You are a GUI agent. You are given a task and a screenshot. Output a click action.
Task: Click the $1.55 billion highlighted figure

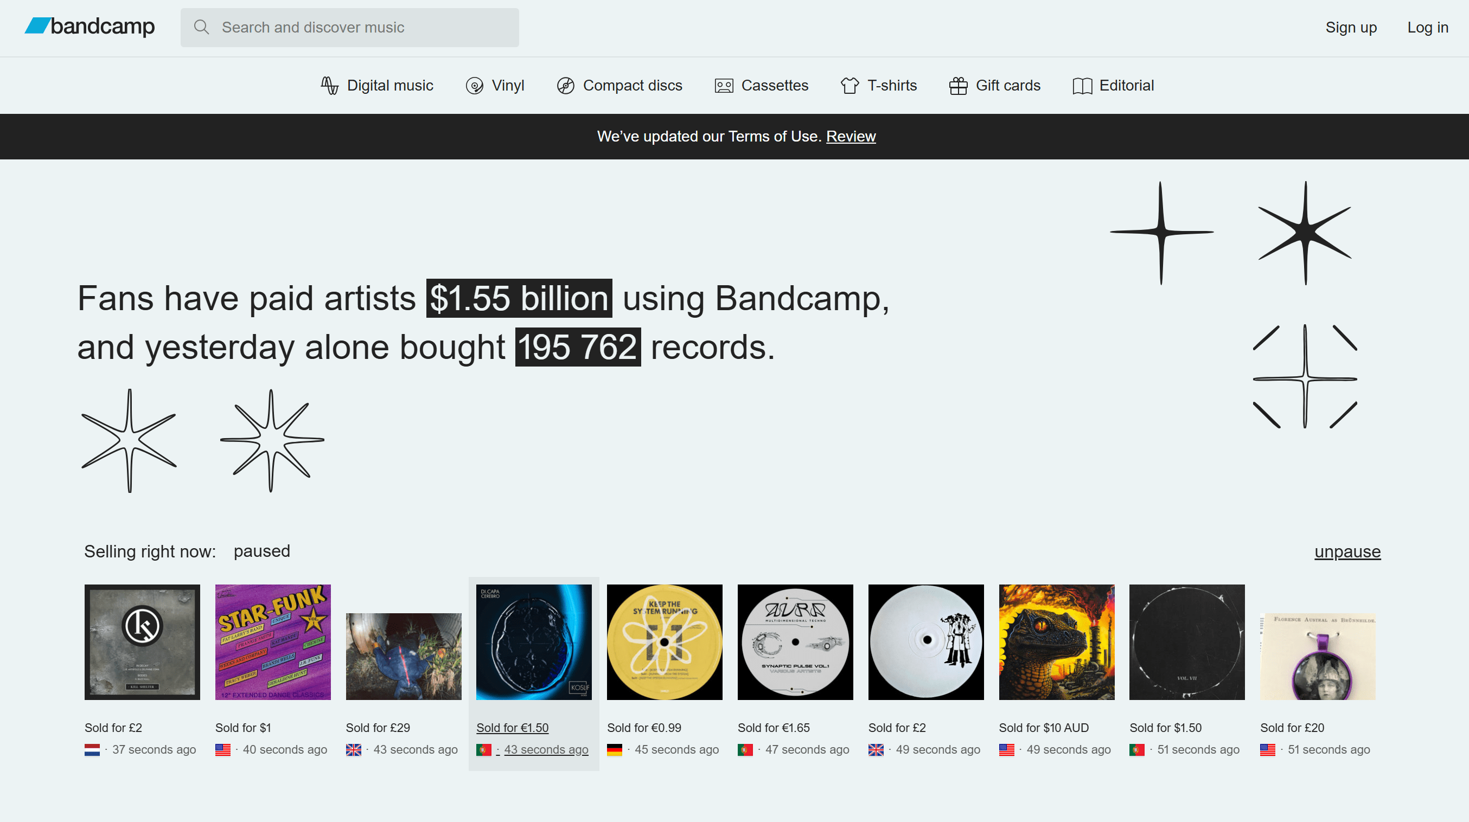(x=519, y=298)
